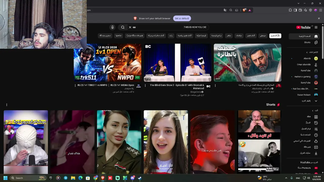Open Brave extensions puzzle icon
The height and width of the screenshot is (182, 324).
click(x=290, y=10)
